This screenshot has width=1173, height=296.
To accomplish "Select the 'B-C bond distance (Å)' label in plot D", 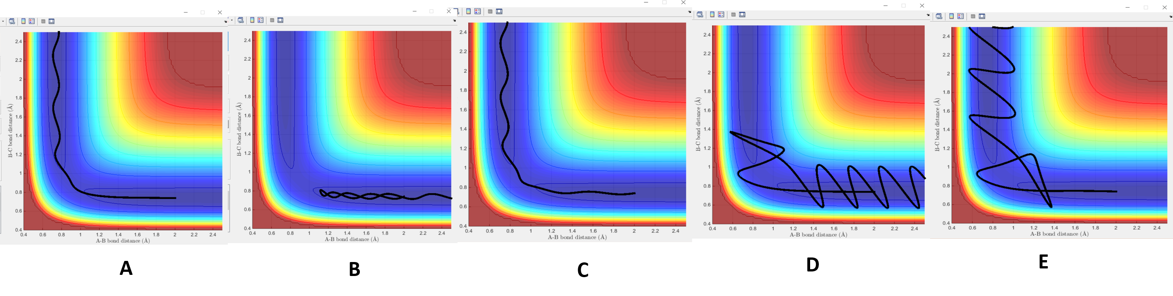I will pyautogui.click(x=698, y=124).
